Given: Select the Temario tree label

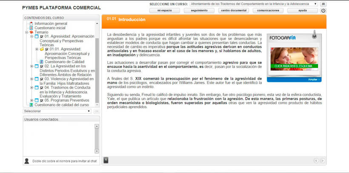Looking at the screenshot, I should pyautogui.click(x=41, y=32).
